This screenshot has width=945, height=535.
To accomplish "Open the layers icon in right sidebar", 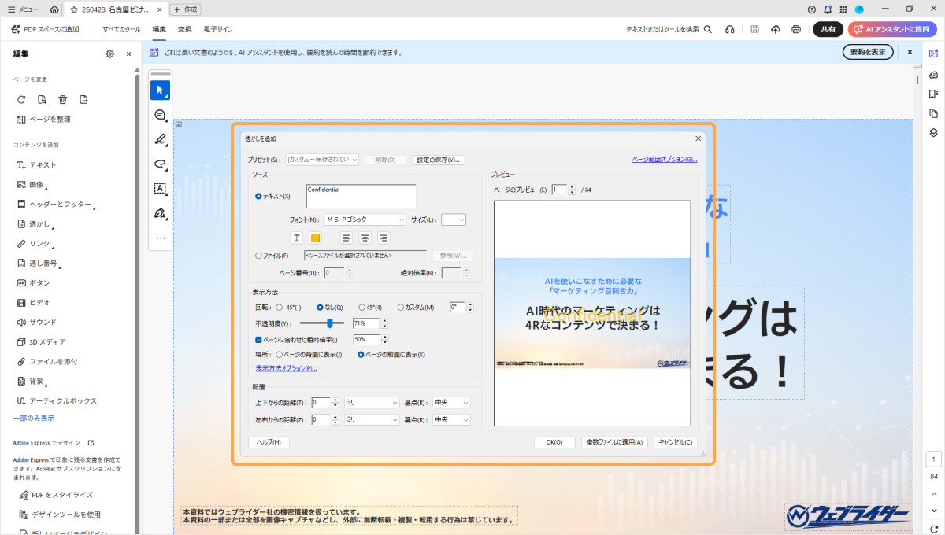I will click(933, 132).
